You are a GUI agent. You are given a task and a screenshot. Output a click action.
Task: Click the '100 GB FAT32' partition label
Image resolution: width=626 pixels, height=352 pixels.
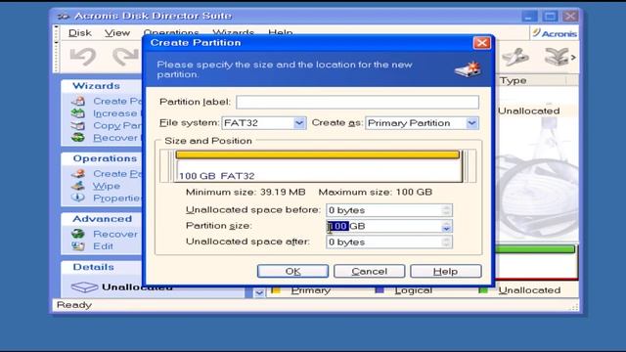tap(217, 176)
